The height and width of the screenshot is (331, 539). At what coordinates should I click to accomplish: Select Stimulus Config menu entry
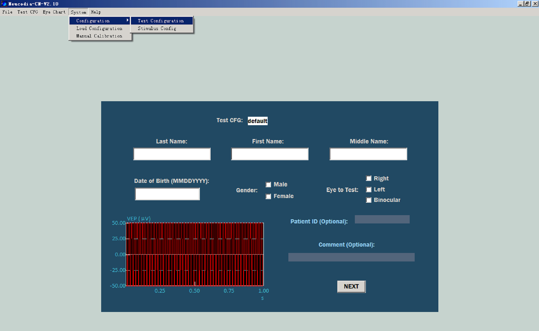coord(157,28)
